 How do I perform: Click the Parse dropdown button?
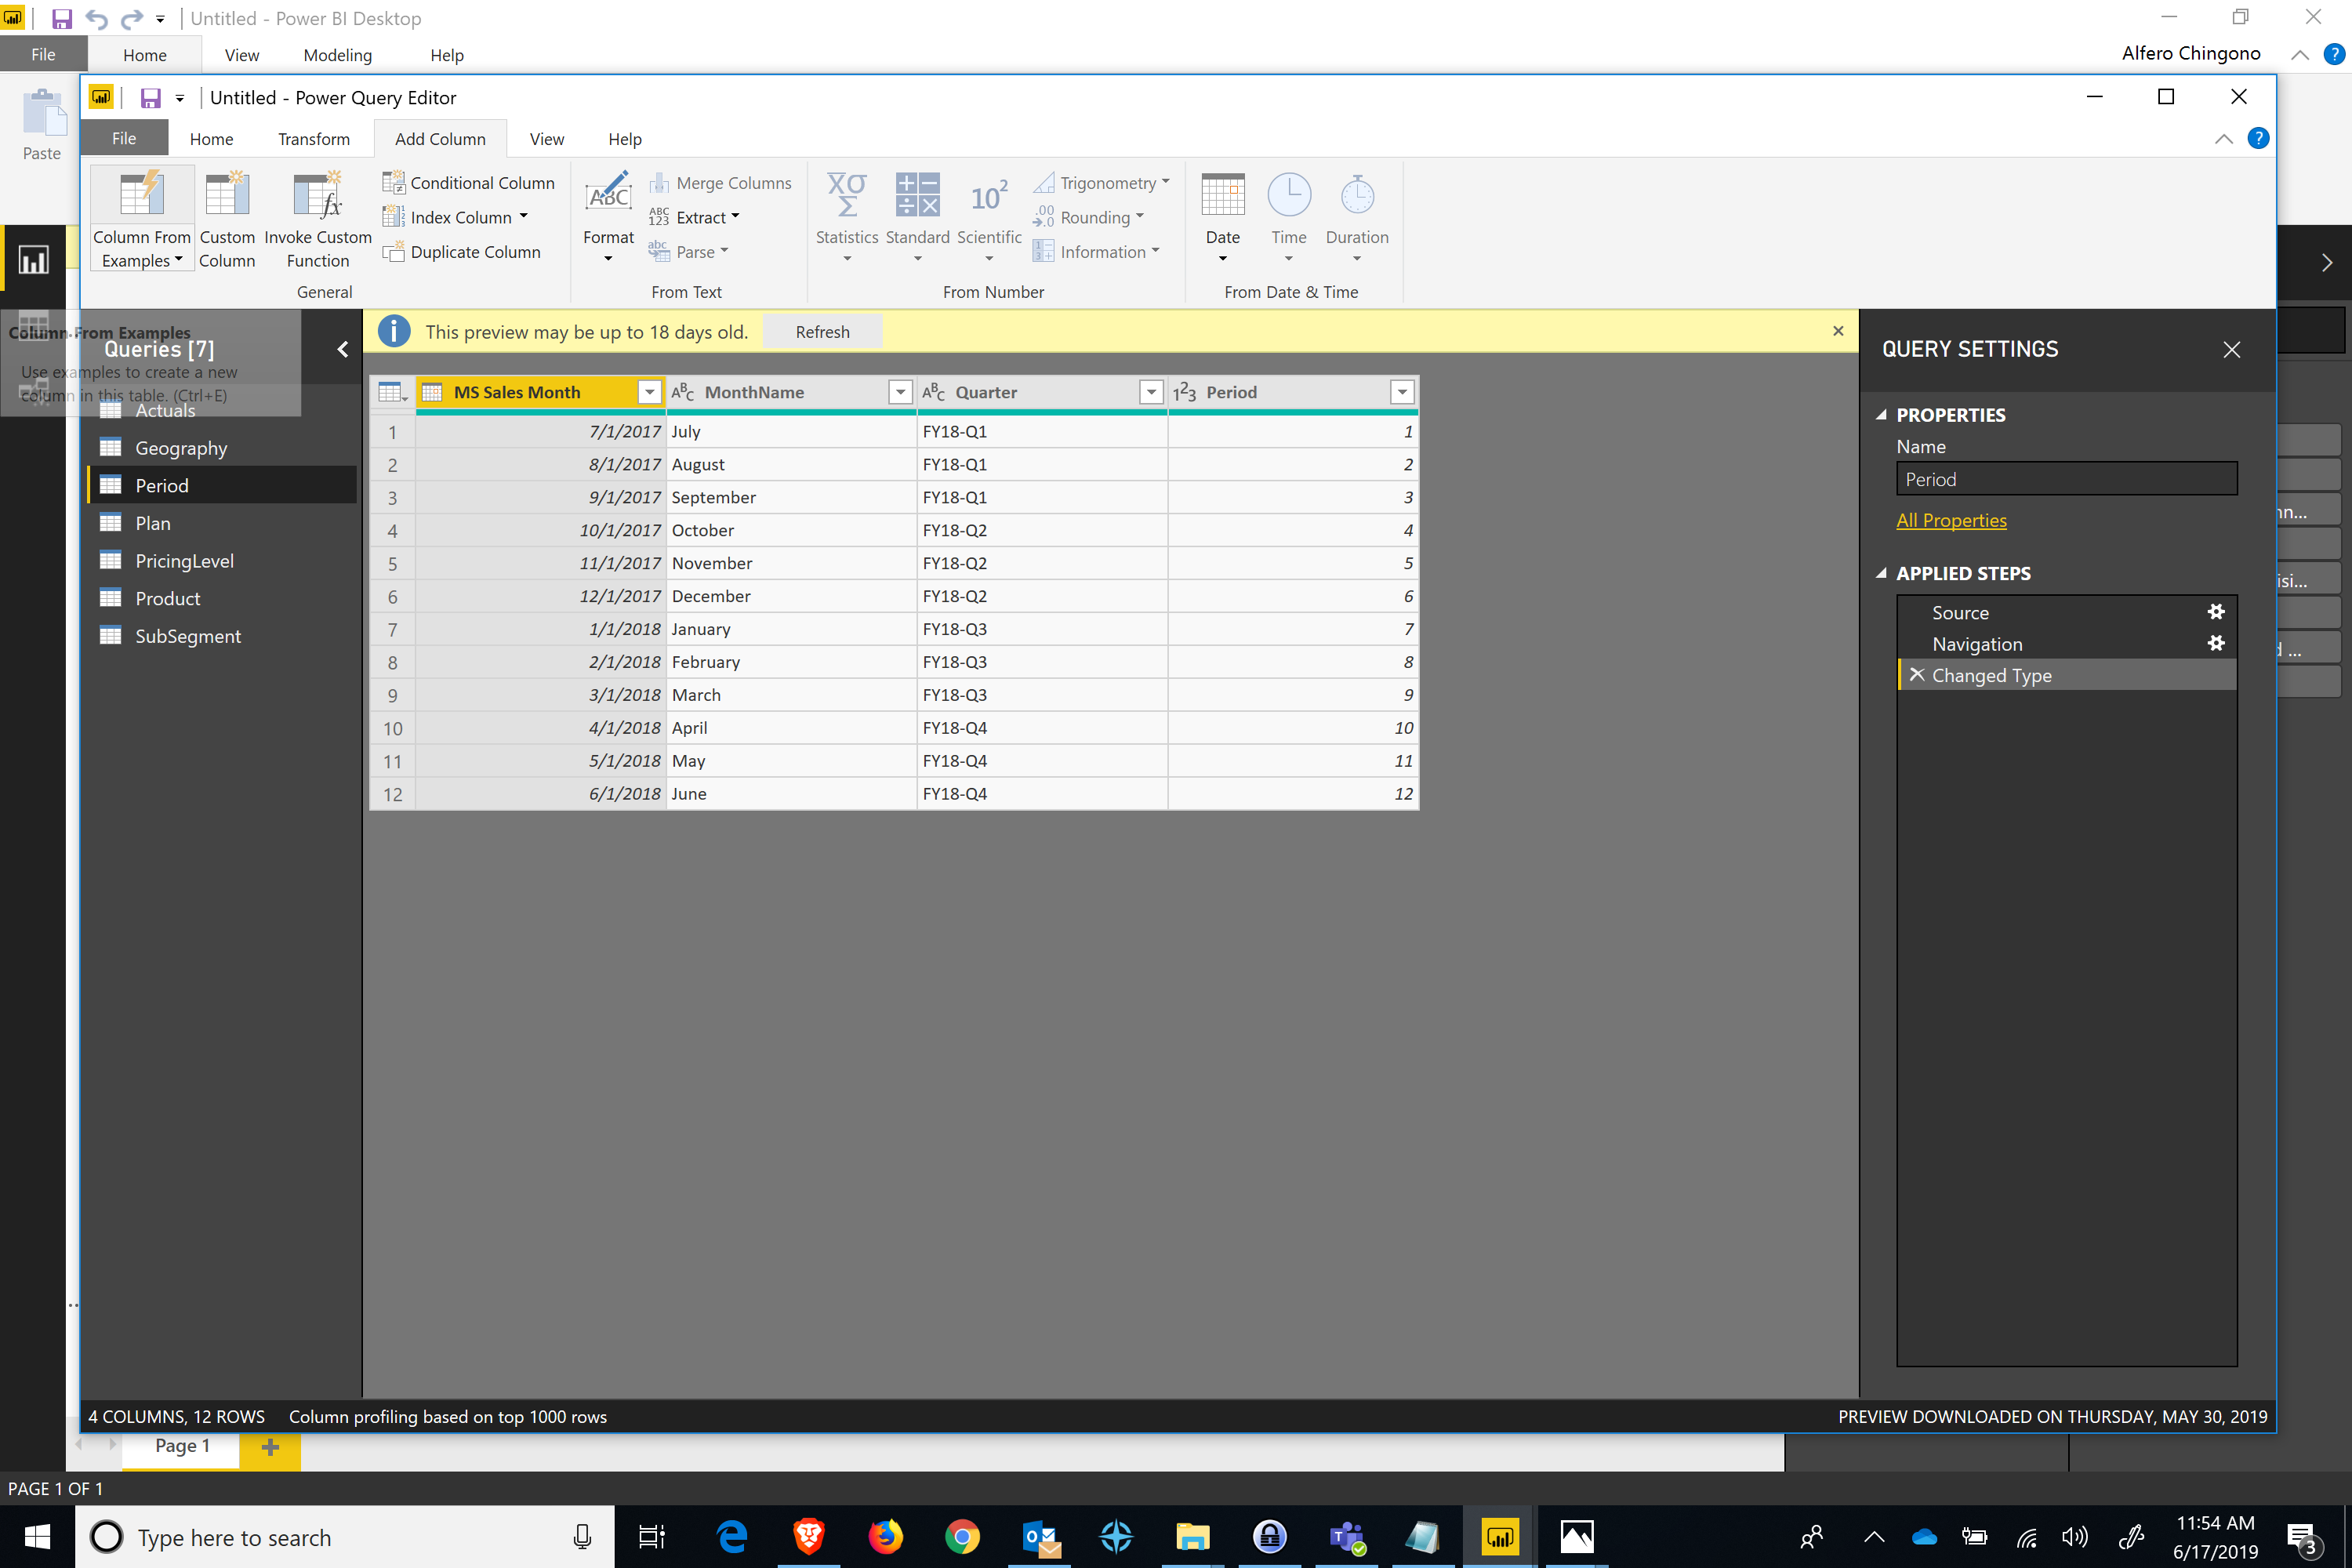pos(688,252)
